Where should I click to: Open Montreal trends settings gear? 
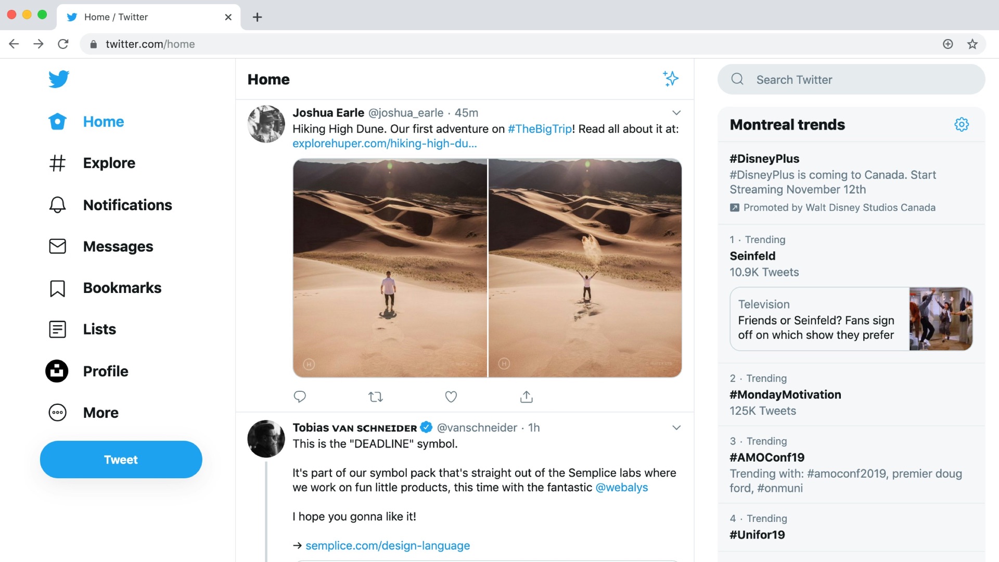point(962,124)
